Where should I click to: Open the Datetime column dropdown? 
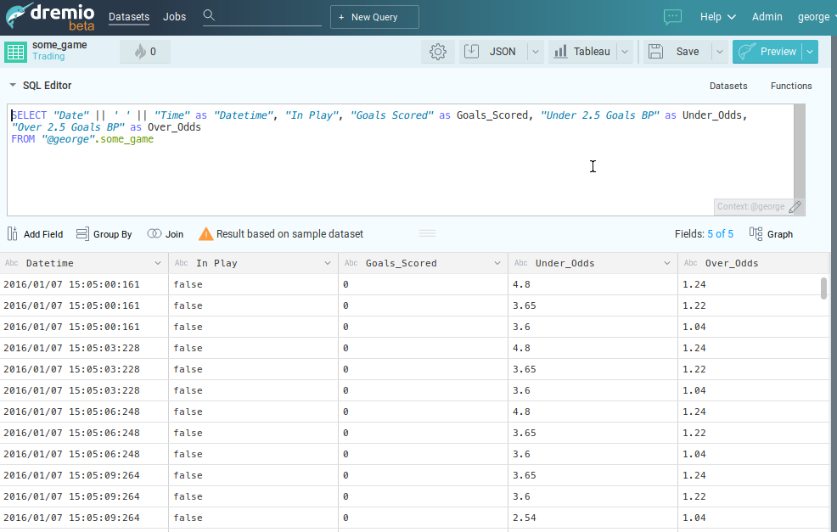[x=158, y=263]
